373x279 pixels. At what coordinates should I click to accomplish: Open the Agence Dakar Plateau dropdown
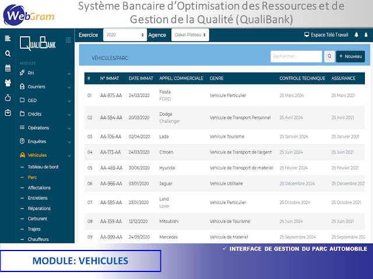pos(190,35)
